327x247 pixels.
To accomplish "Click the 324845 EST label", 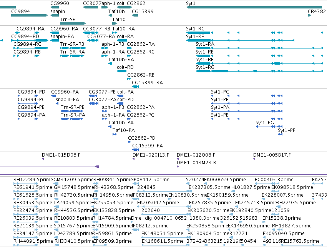I will [146, 187].
